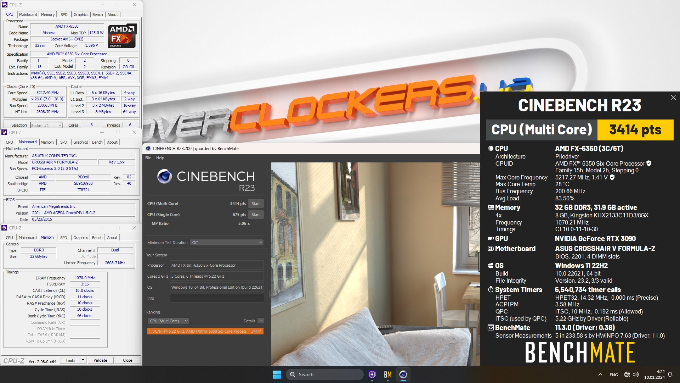Open the Socket #1 selection dropdown in CPU-Z

[x=46, y=125]
